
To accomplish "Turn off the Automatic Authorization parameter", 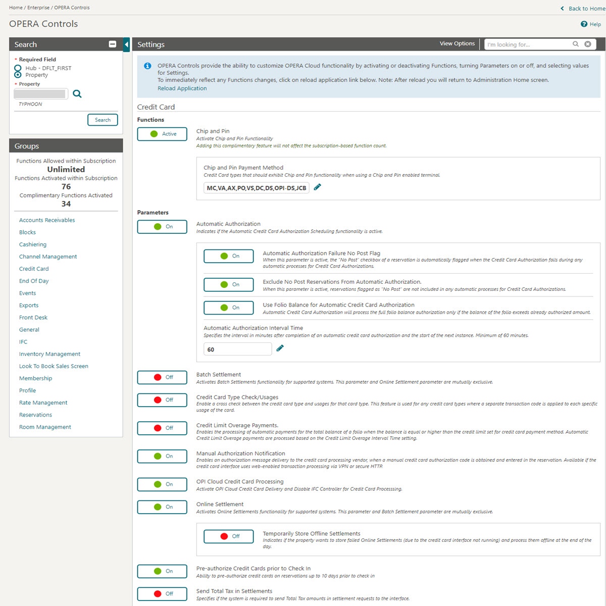I will point(162,226).
